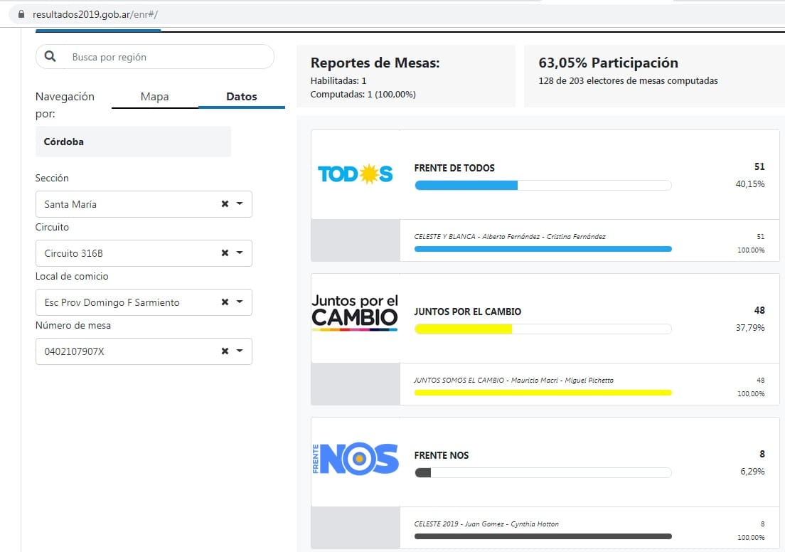This screenshot has height=552, width=785.
Task: Focus the Busca por región search field
Action: (x=155, y=57)
